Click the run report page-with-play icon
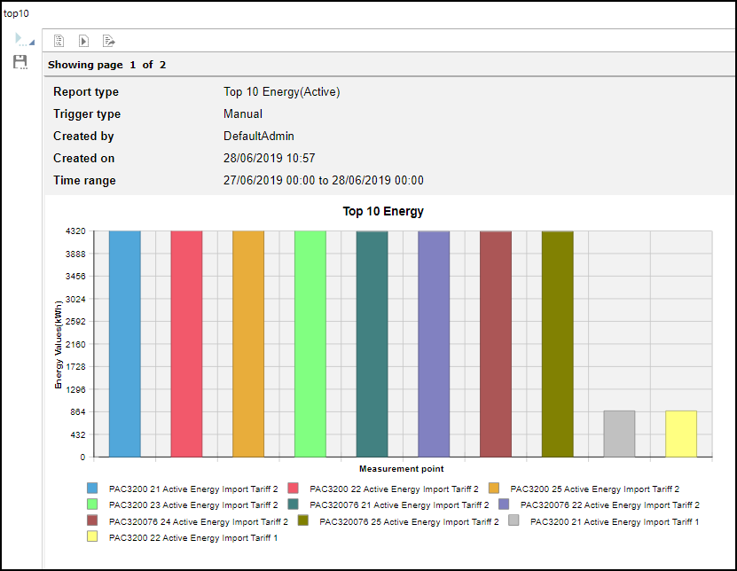Screen dimensions: 737x571 click(84, 41)
